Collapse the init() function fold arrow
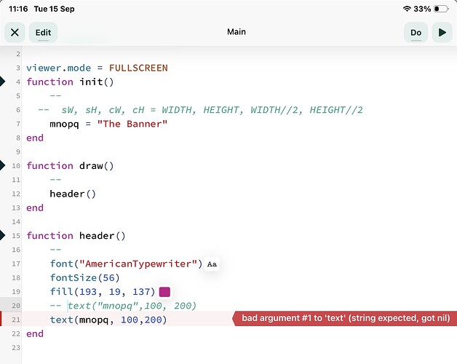Viewport: 457px width, 364px height. pos(2,82)
